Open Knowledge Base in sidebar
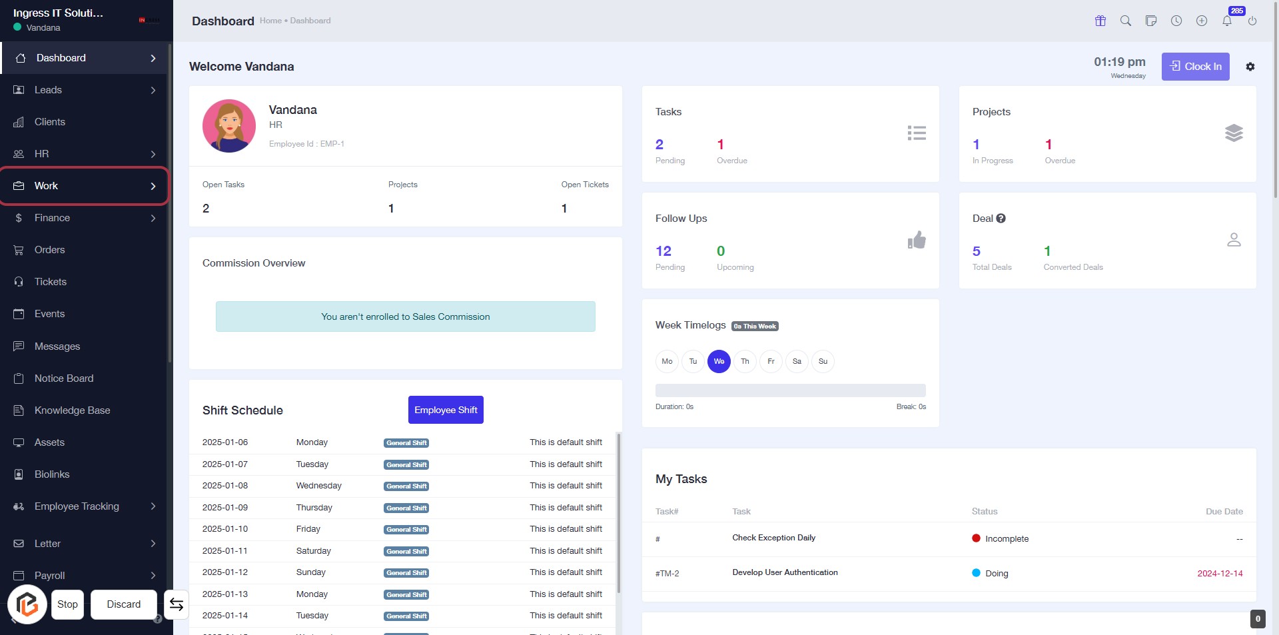Viewport: 1279px width, 635px height. 72,410
